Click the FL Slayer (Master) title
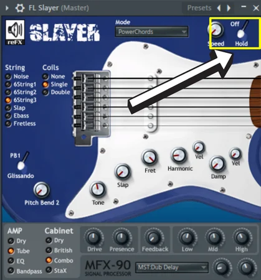This screenshot has width=261, height=280. (x=59, y=8)
